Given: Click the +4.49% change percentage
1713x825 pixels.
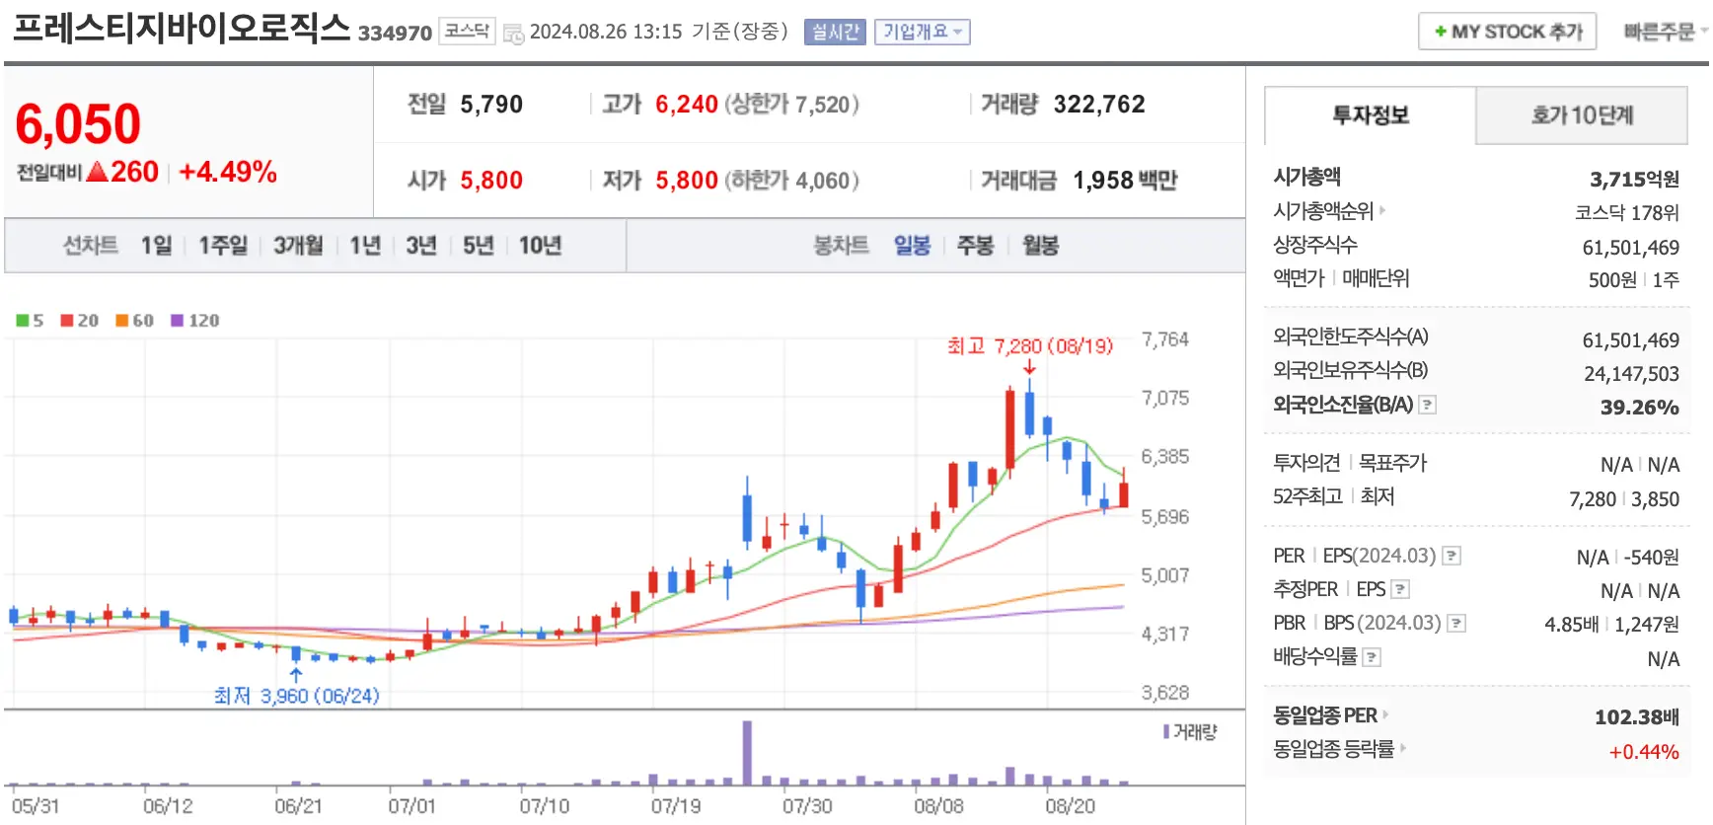Looking at the screenshot, I should (228, 172).
